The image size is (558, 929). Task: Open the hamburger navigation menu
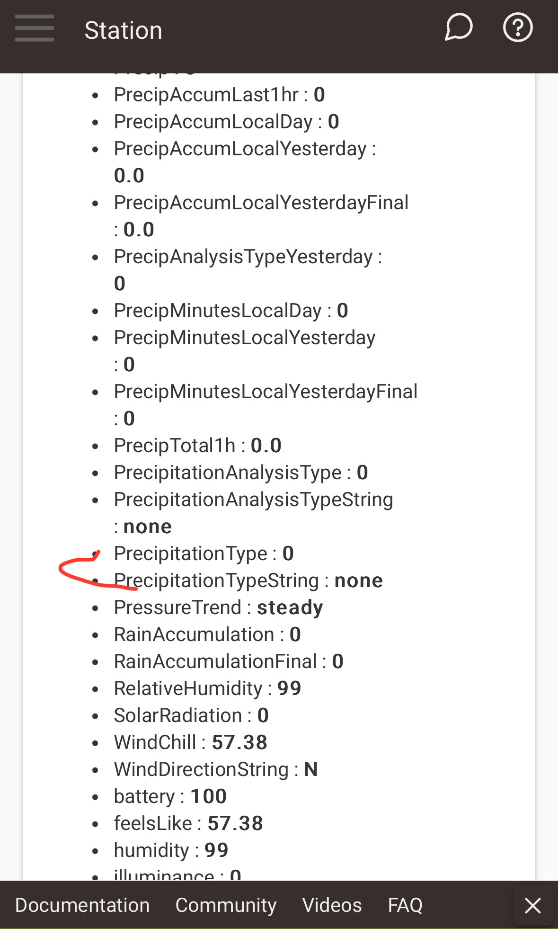34,28
